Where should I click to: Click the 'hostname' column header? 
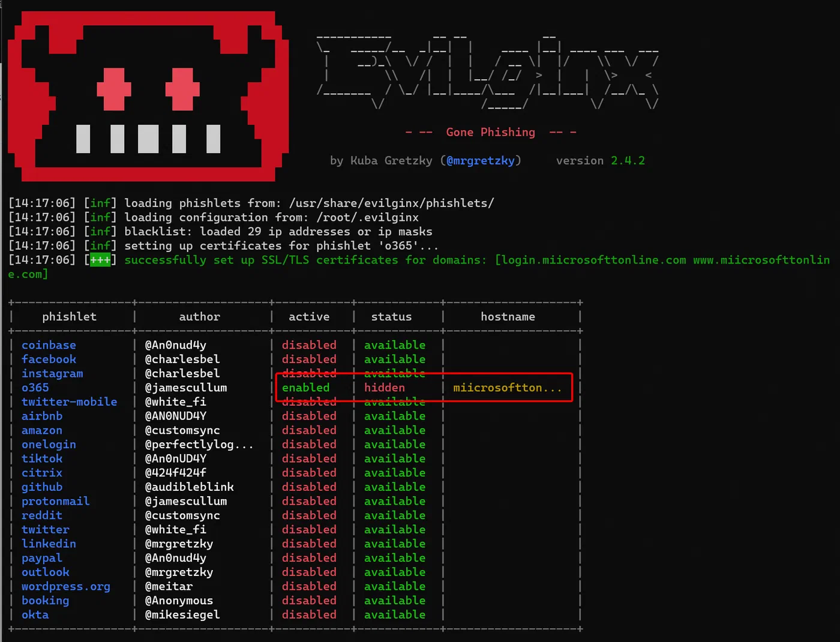(x=508, y=317)
